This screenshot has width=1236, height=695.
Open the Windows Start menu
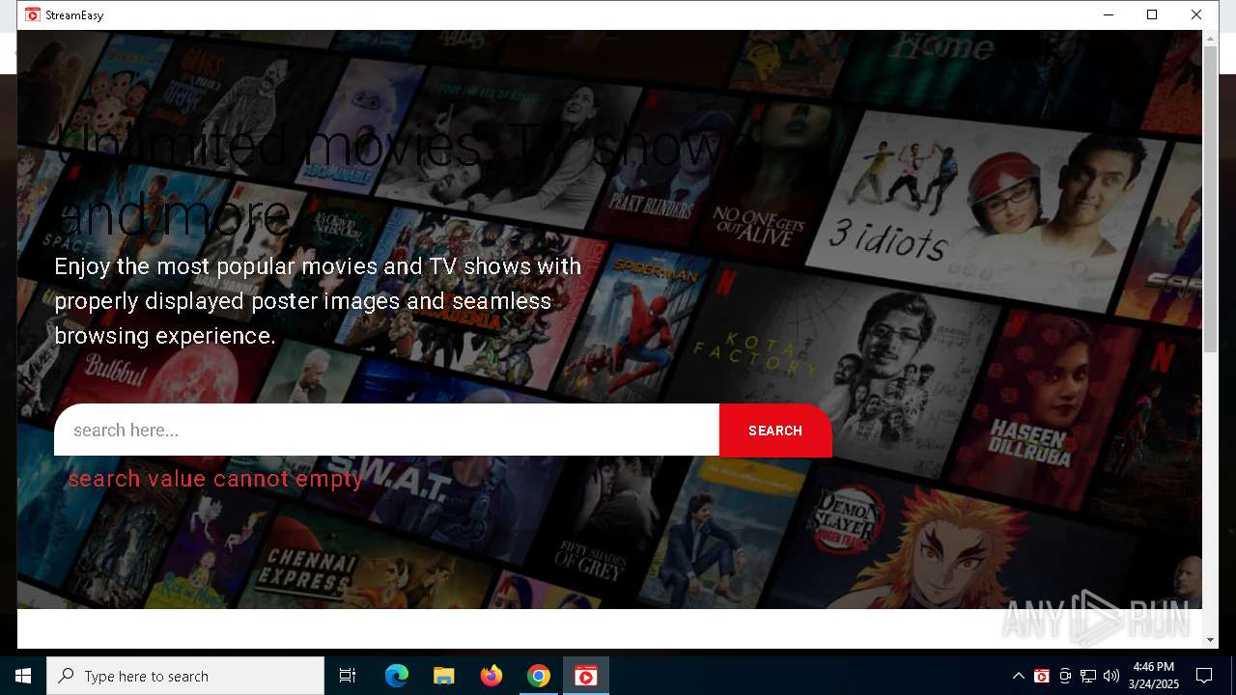[23, 676]
